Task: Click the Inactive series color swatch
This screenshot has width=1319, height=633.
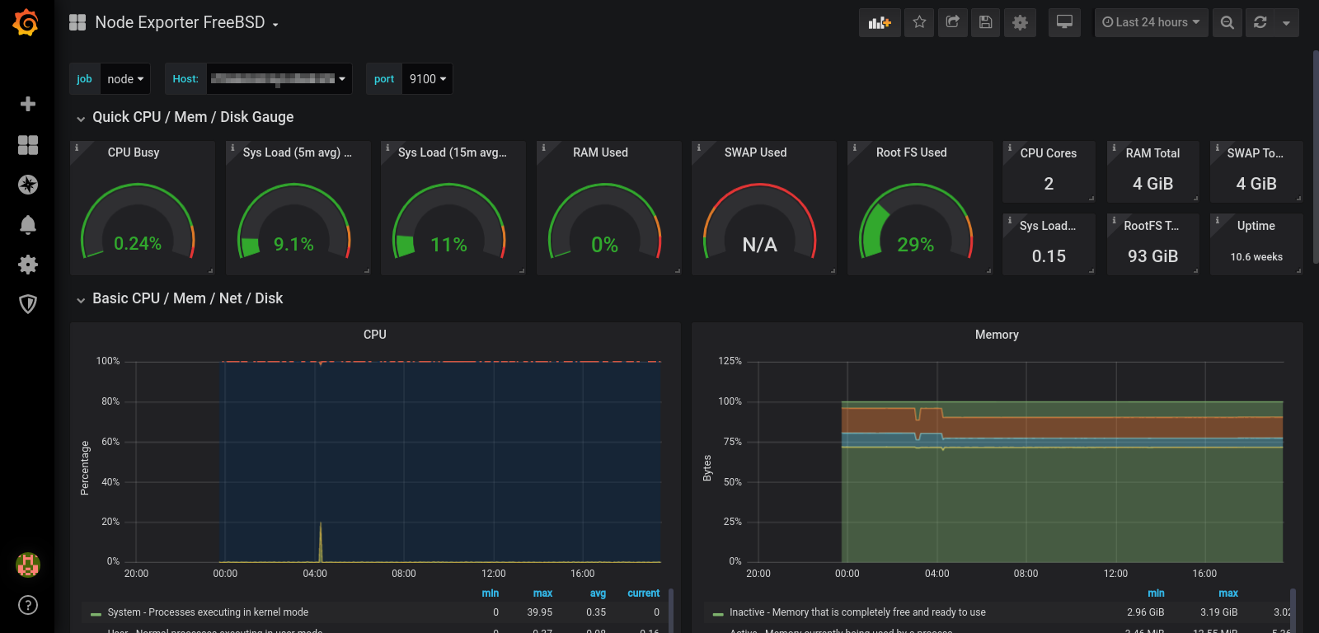Action: 718,614
